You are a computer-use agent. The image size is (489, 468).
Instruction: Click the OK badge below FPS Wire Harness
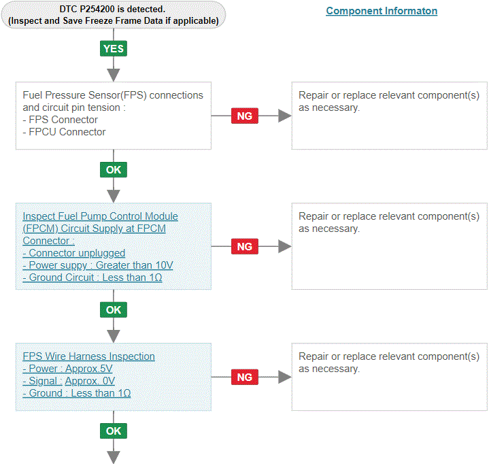click(114, 431)
